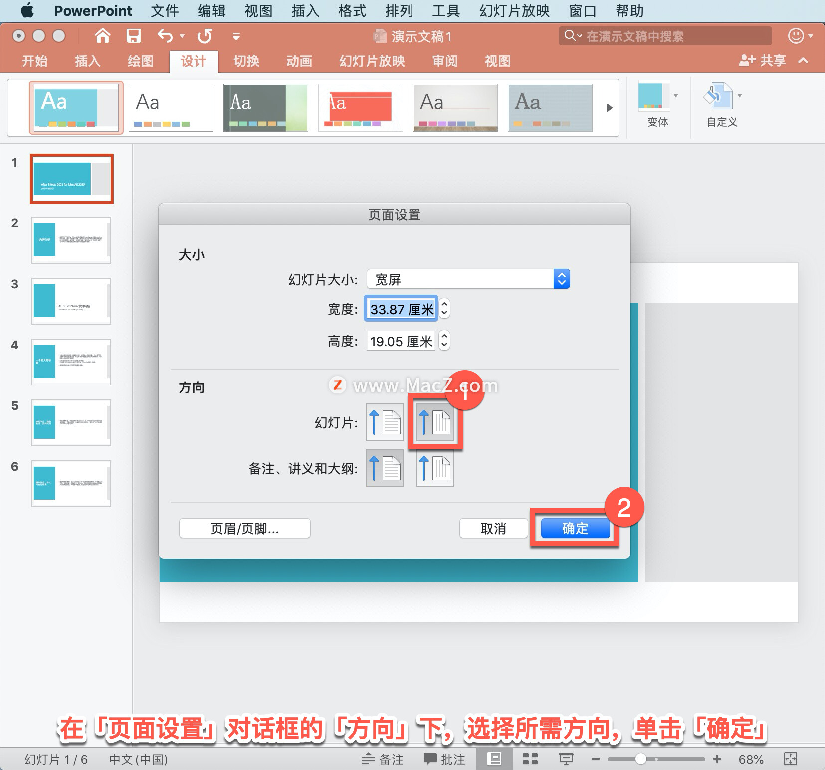Expand the themes gallery with right arrow

pos(609,108)
